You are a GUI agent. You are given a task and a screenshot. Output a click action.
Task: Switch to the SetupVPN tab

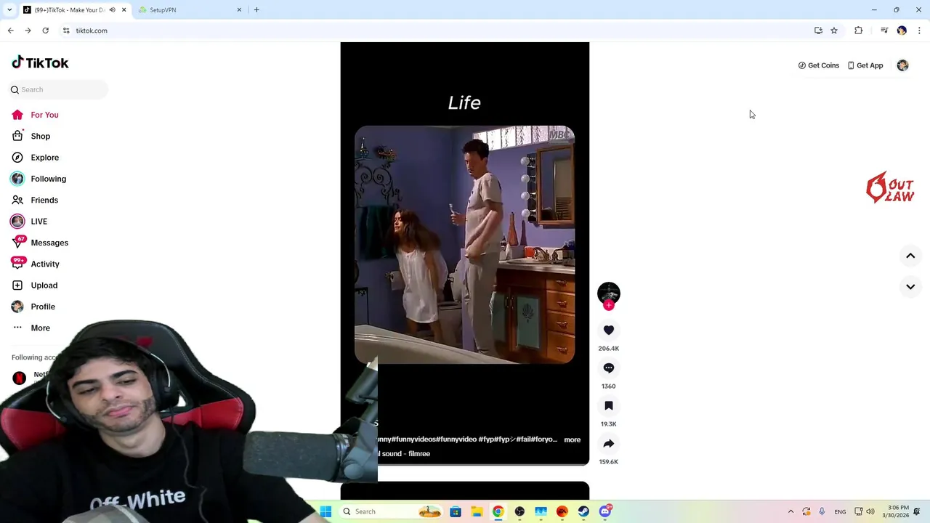pos(190,10)
